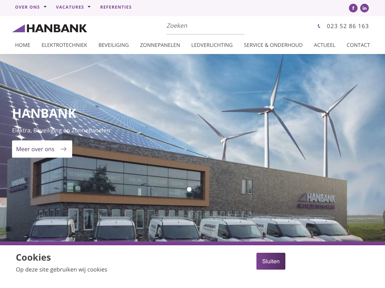Select the first slide indicator dot
385x288 pixels.
click(x=189, y=189)
